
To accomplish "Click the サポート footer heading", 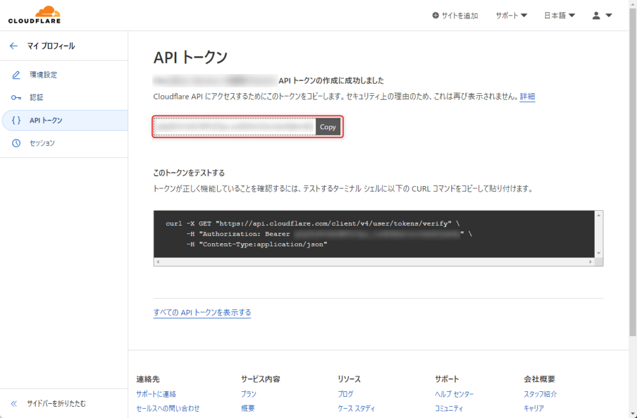I will click(x=447, y=379).
